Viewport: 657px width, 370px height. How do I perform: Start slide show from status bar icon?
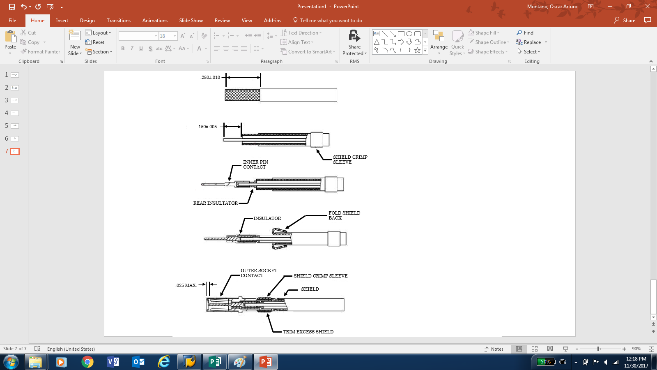point(565,349)
